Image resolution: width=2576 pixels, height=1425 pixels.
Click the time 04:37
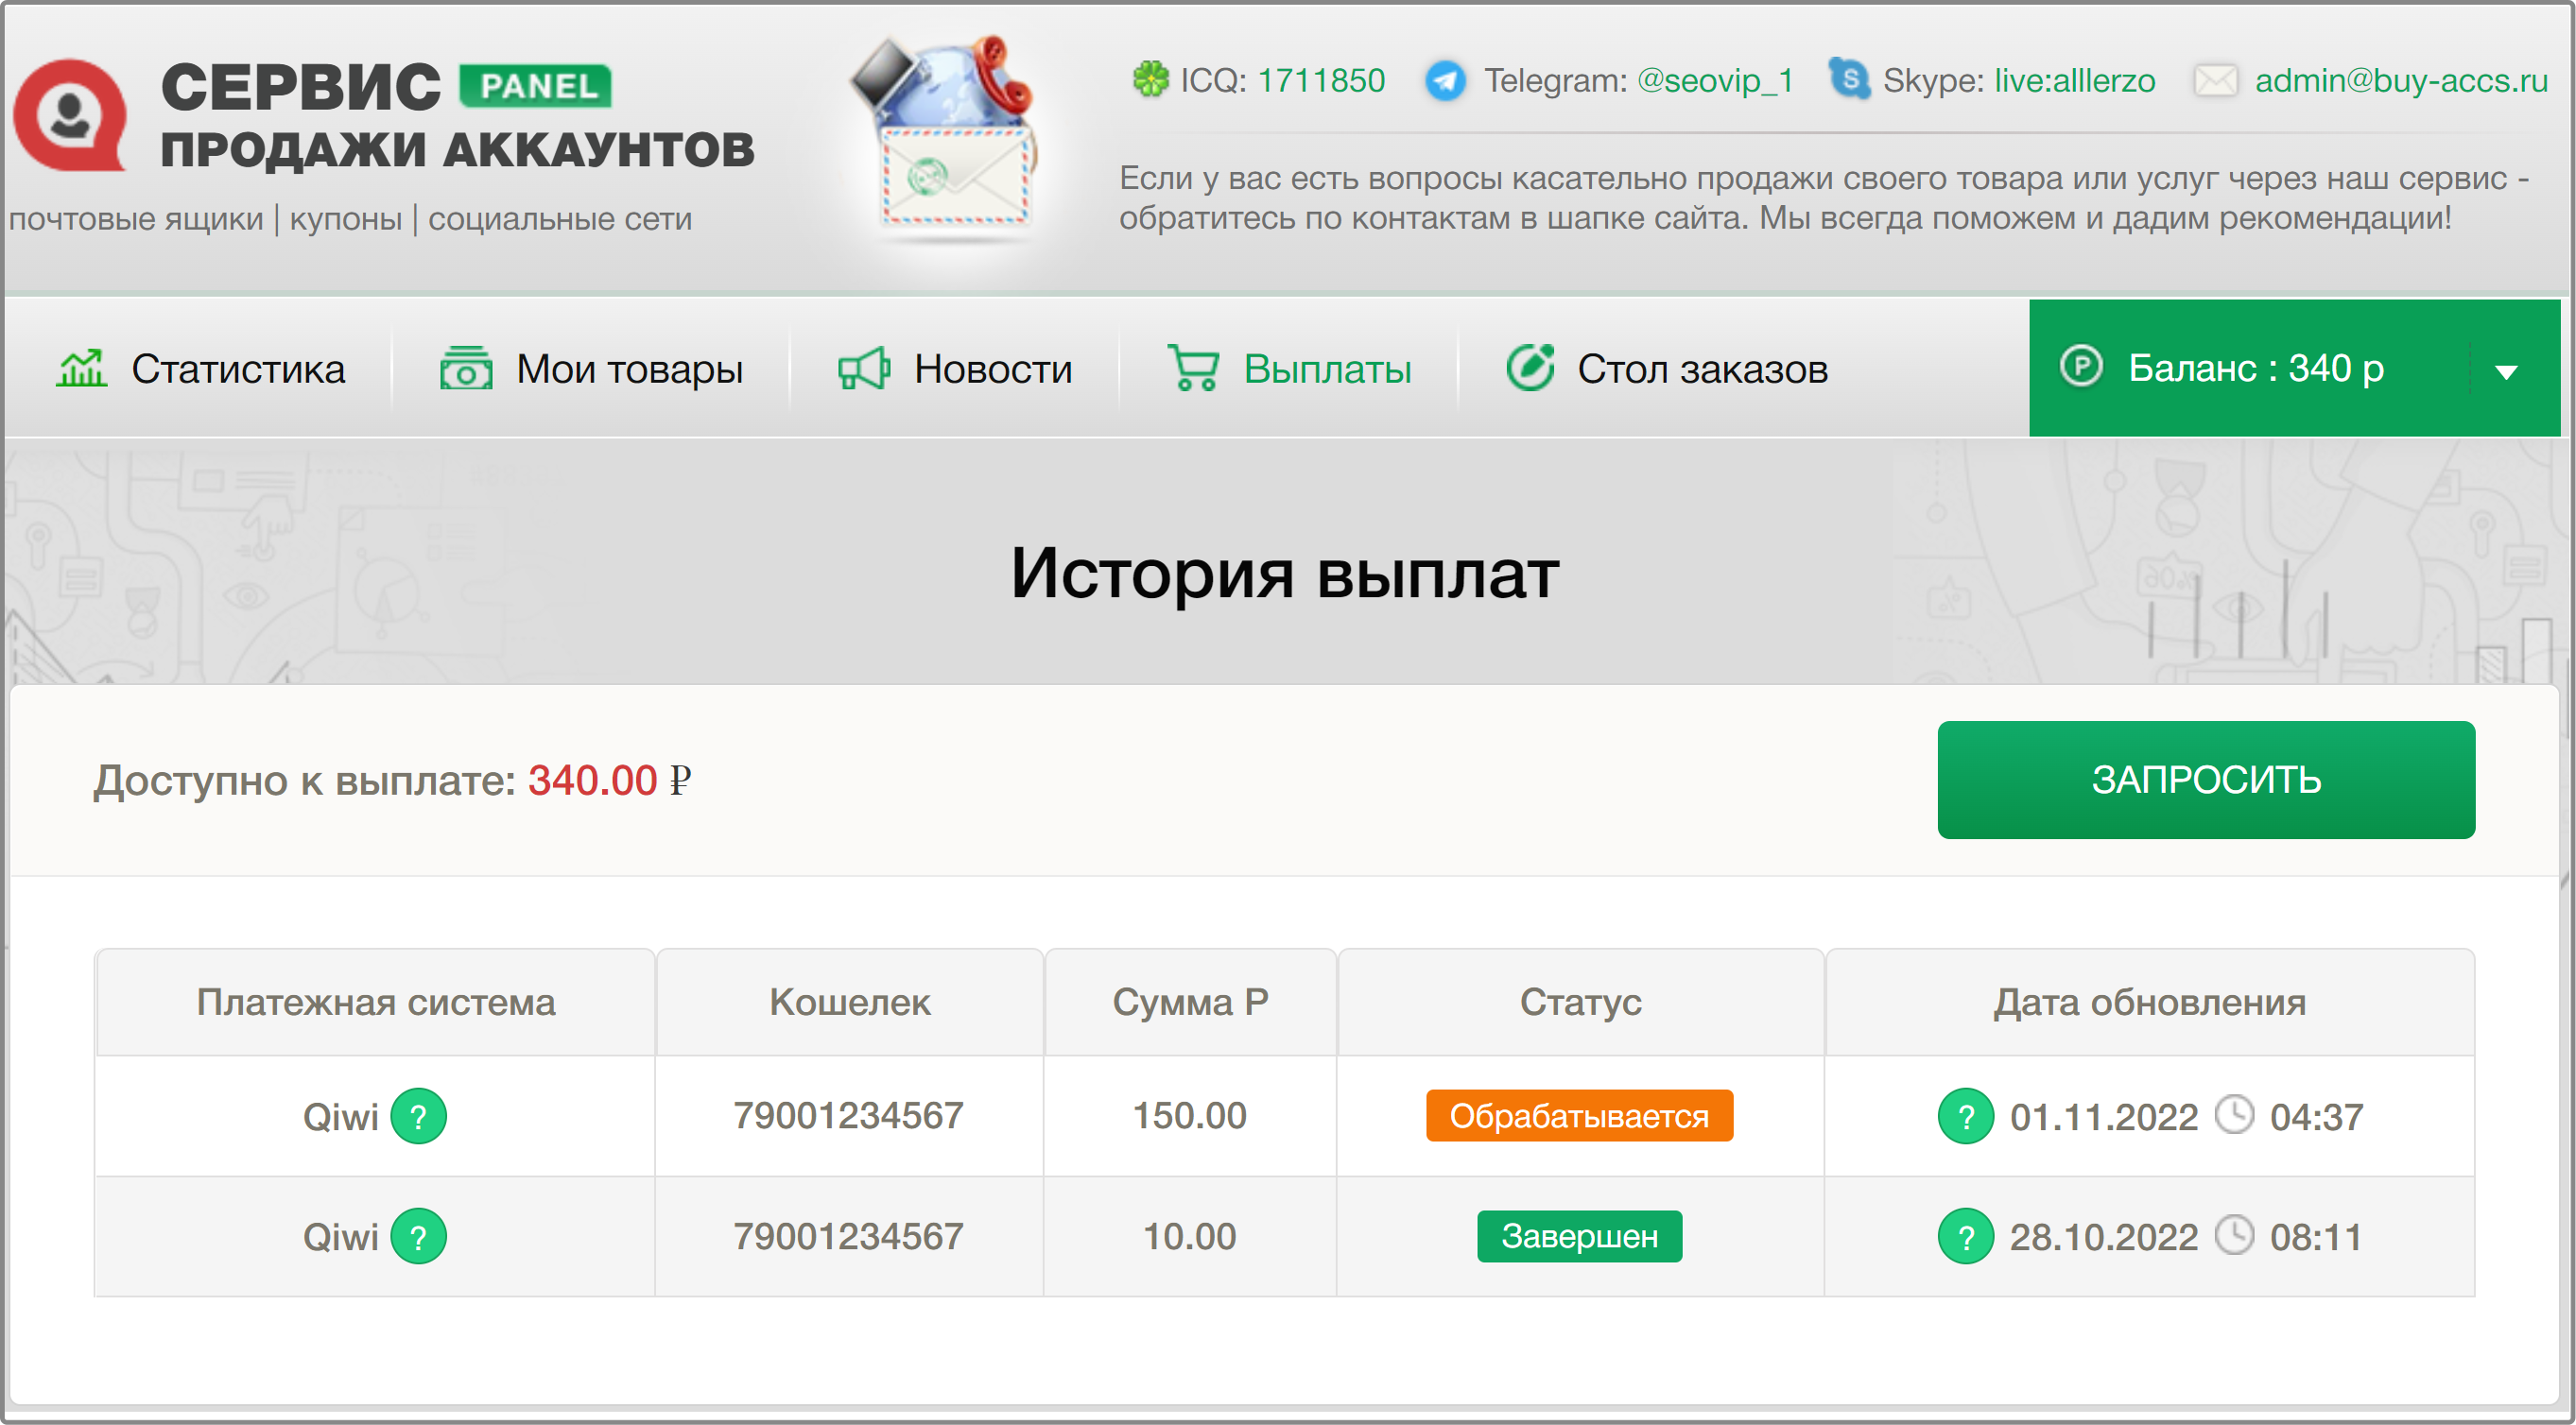pyautogui.click(x=2316, y=1116)
